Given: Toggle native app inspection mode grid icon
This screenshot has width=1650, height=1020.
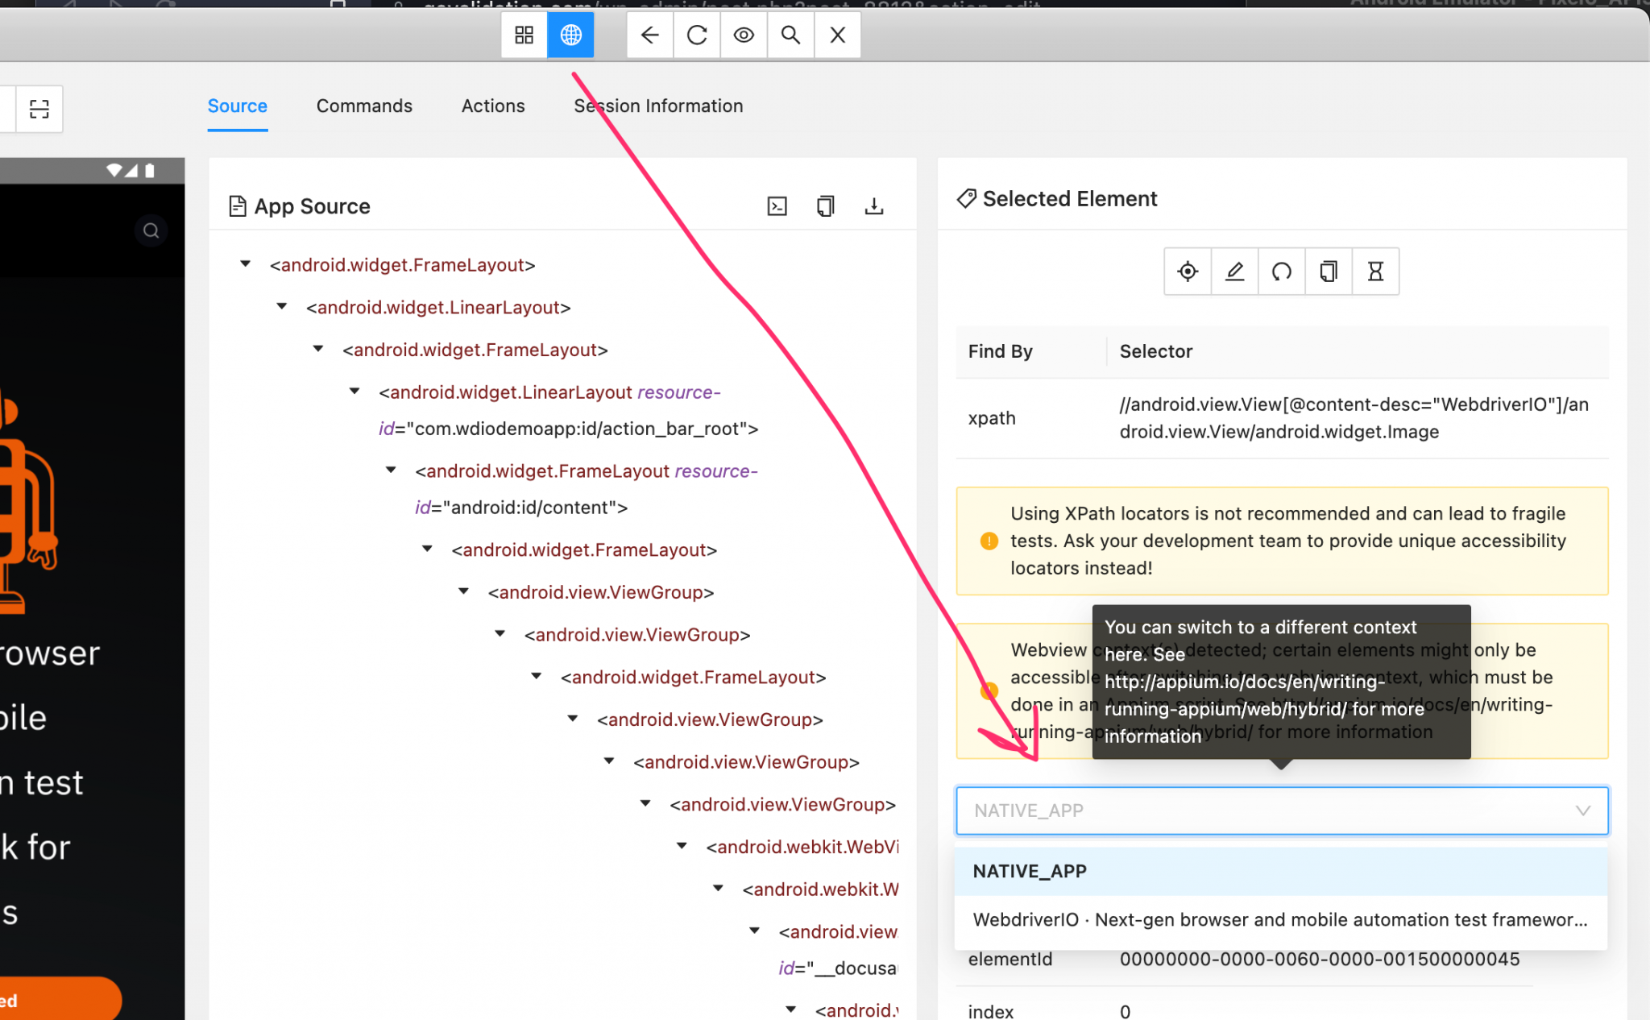Looking at the screenshot, I should click(x=524, y=35).
